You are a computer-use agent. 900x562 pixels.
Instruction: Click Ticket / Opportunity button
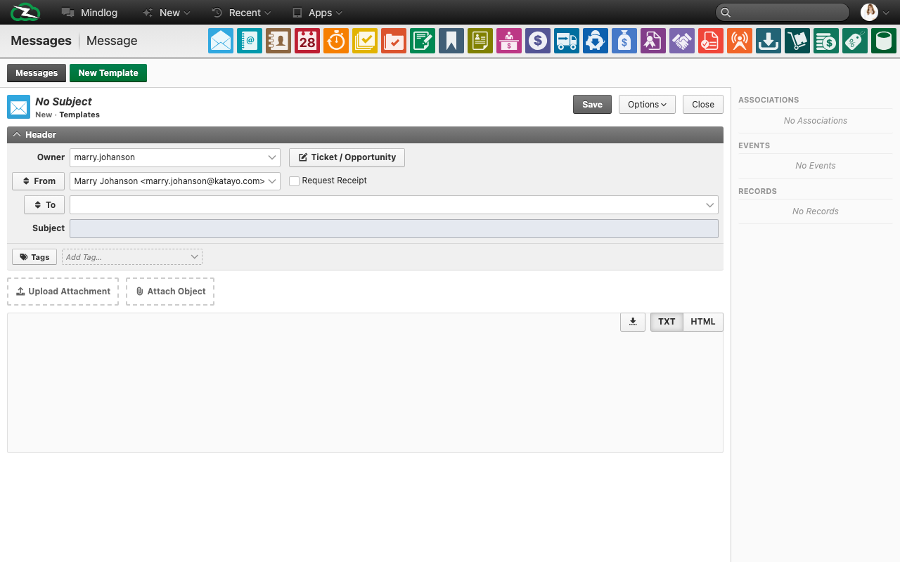tap(347, 157)
